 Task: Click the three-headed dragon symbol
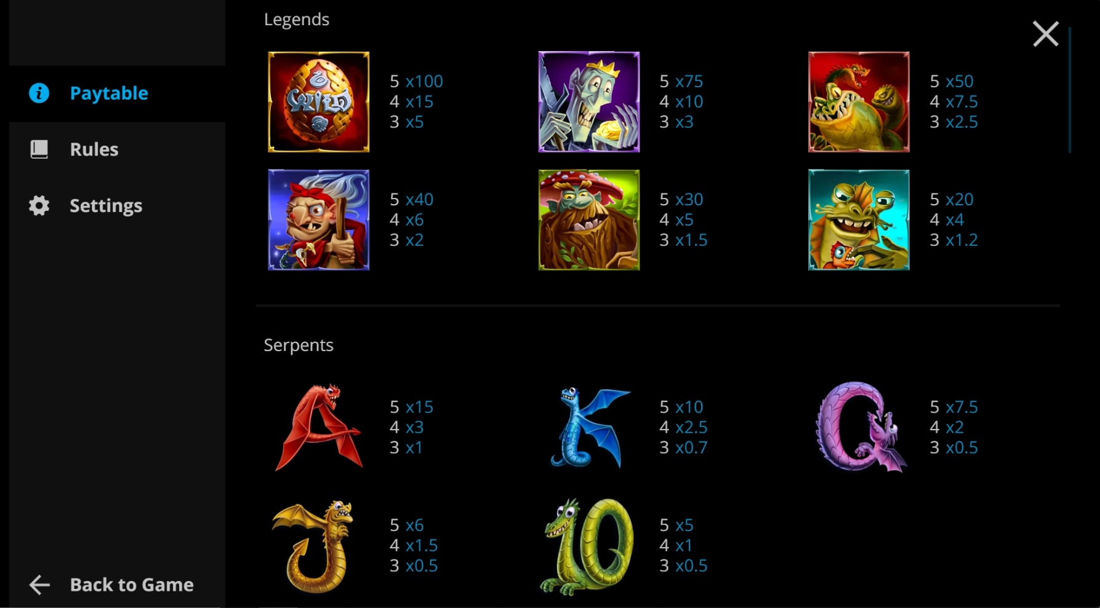click(x=859, y=102)
